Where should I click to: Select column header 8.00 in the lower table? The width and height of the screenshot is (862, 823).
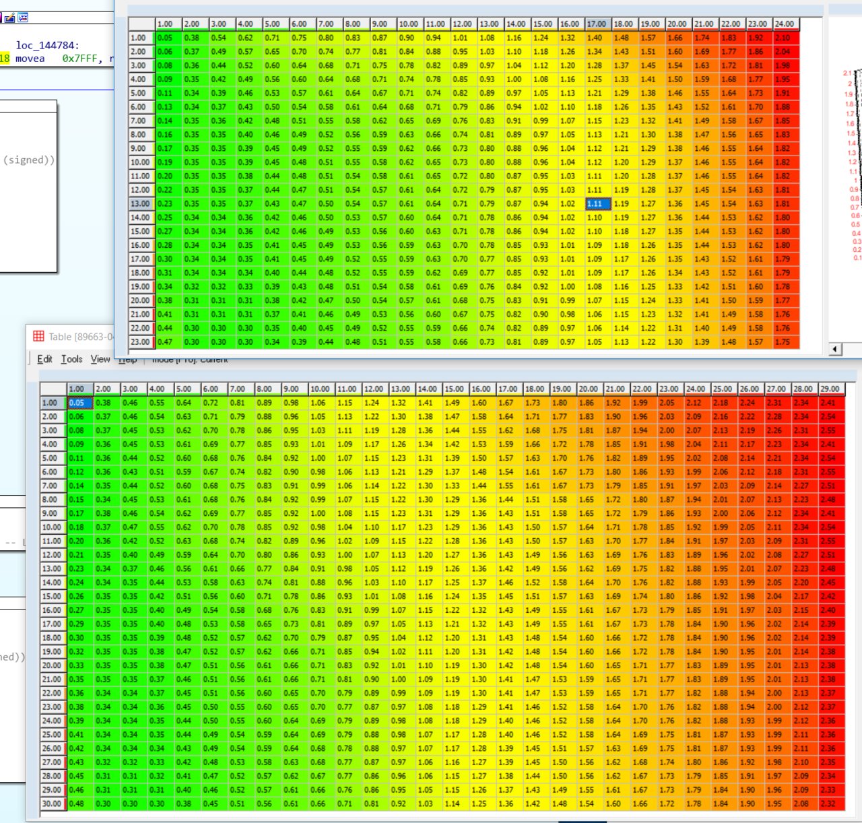click(267, 389)
